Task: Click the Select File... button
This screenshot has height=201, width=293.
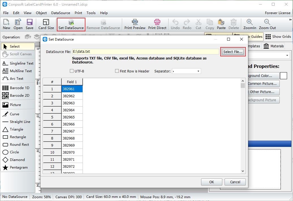Action: (x=233, y=52)
